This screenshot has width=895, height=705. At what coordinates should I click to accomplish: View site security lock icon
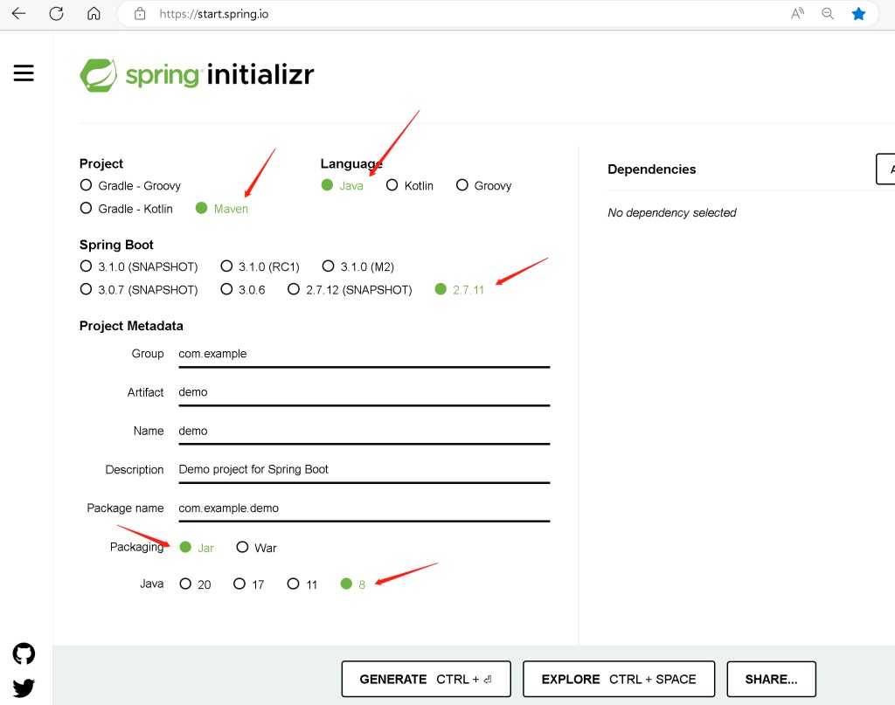point(140,14)
